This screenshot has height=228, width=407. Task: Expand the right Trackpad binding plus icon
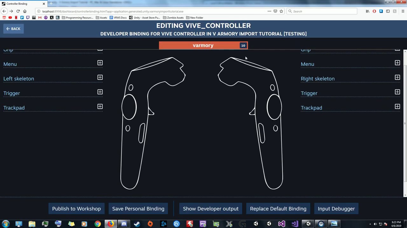397,106
